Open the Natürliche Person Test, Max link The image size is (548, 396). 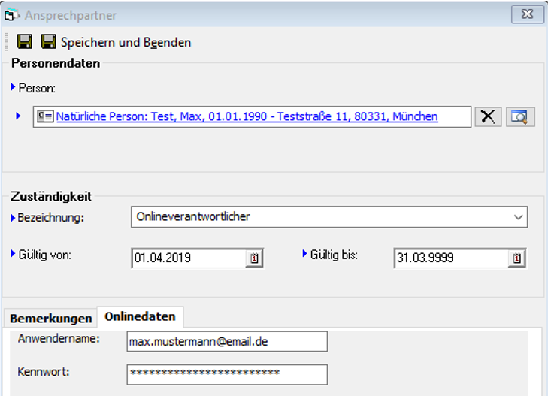pos(247,116)
